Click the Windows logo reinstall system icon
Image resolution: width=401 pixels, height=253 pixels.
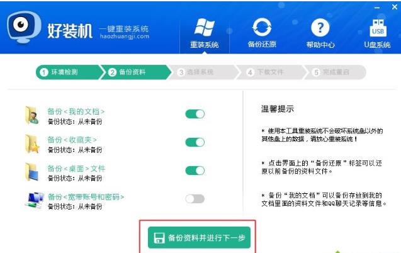(204, 27)
